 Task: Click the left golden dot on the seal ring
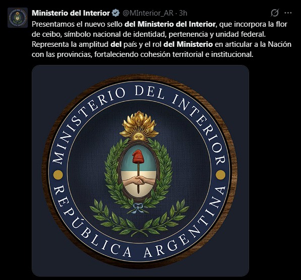(58, 175)
